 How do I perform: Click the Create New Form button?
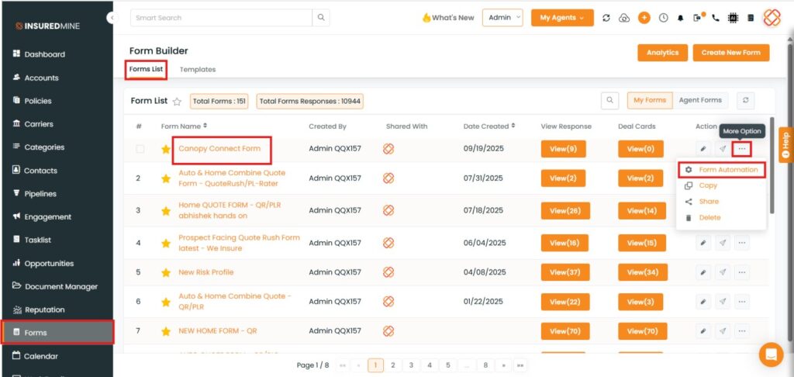click(730, 53)
